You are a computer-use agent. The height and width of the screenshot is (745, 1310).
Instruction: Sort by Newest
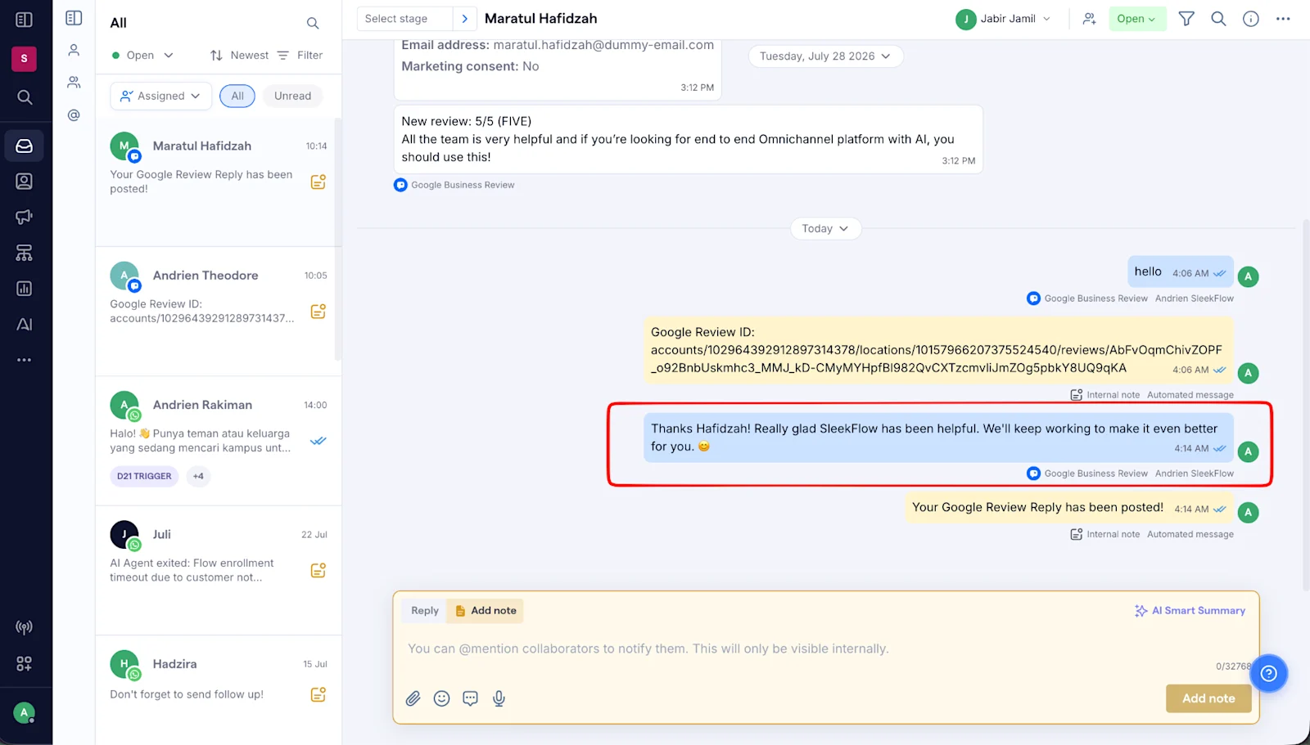(239, 56)
